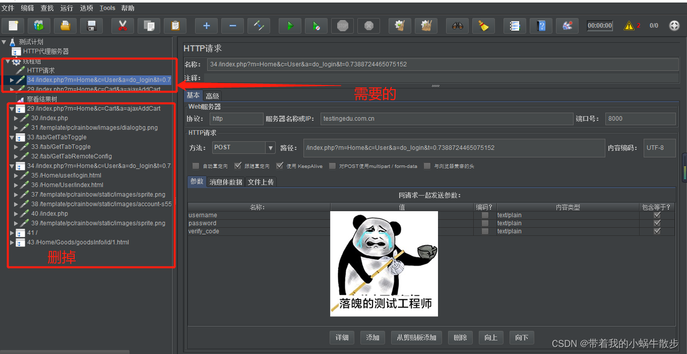Switch to the 消息体数据 tab

click(226, 182)
